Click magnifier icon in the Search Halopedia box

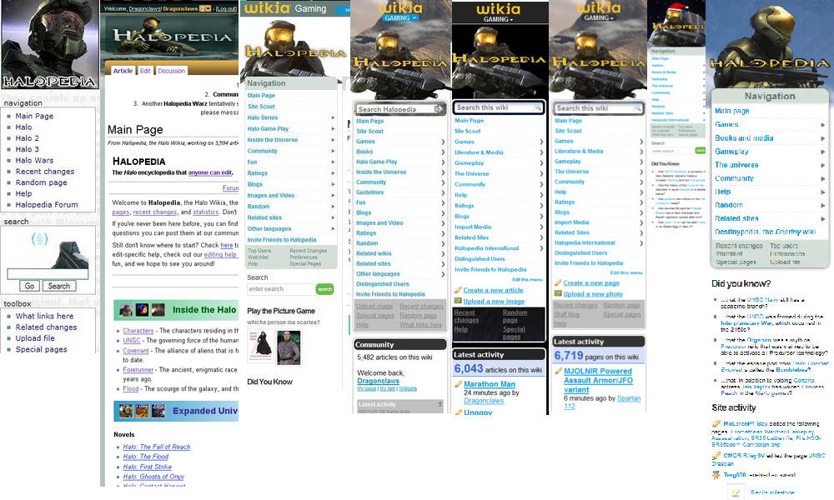[x=438, y=109]
